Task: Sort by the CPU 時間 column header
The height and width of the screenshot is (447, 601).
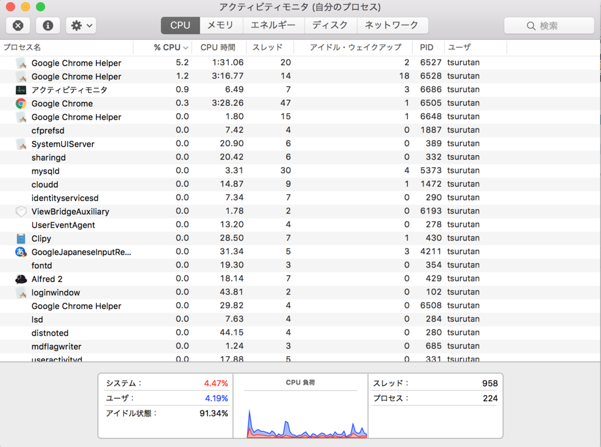Action: (218, 48)
